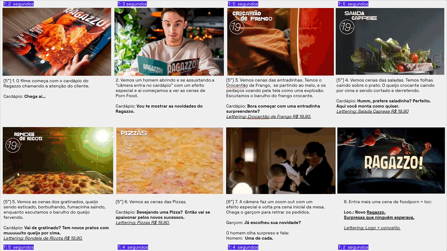This screenshot has width=447, height=251.
Task: Click 'Surpresas que ninguém esperava' tagline
Action: point(379,217)
